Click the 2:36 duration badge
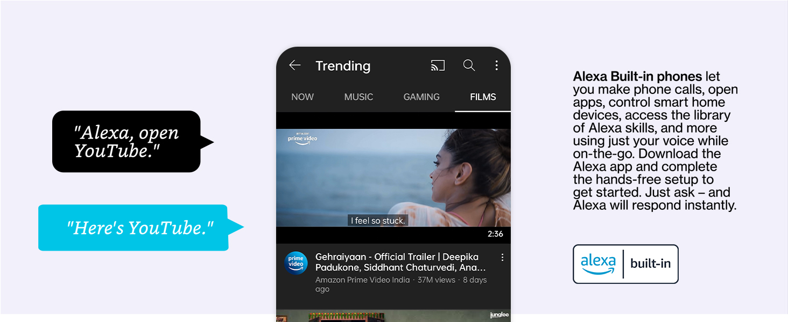 [495, 234]
